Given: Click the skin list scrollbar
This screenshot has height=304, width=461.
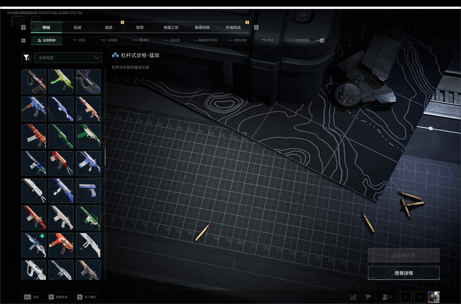Looking at the screenshot, I should click(105, 157).
